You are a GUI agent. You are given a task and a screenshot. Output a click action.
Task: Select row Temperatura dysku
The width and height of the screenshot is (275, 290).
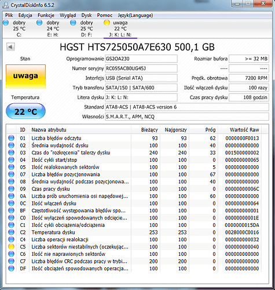pos(134,232)
